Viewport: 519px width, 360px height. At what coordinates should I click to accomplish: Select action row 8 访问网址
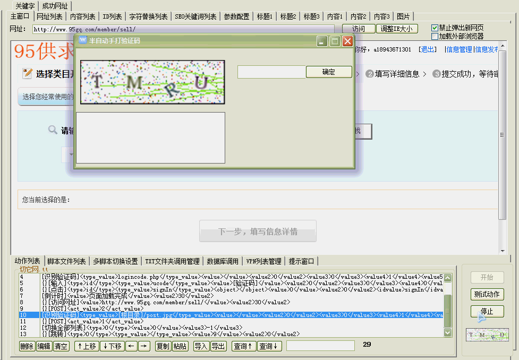pos(231,302)
